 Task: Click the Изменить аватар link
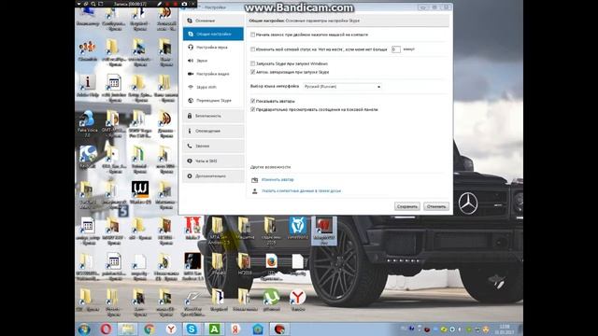point(278,179)
